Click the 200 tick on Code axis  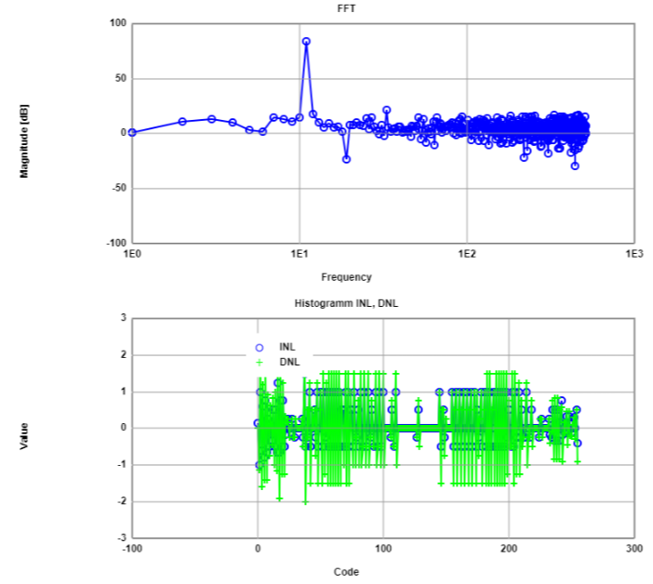[509, 549]
